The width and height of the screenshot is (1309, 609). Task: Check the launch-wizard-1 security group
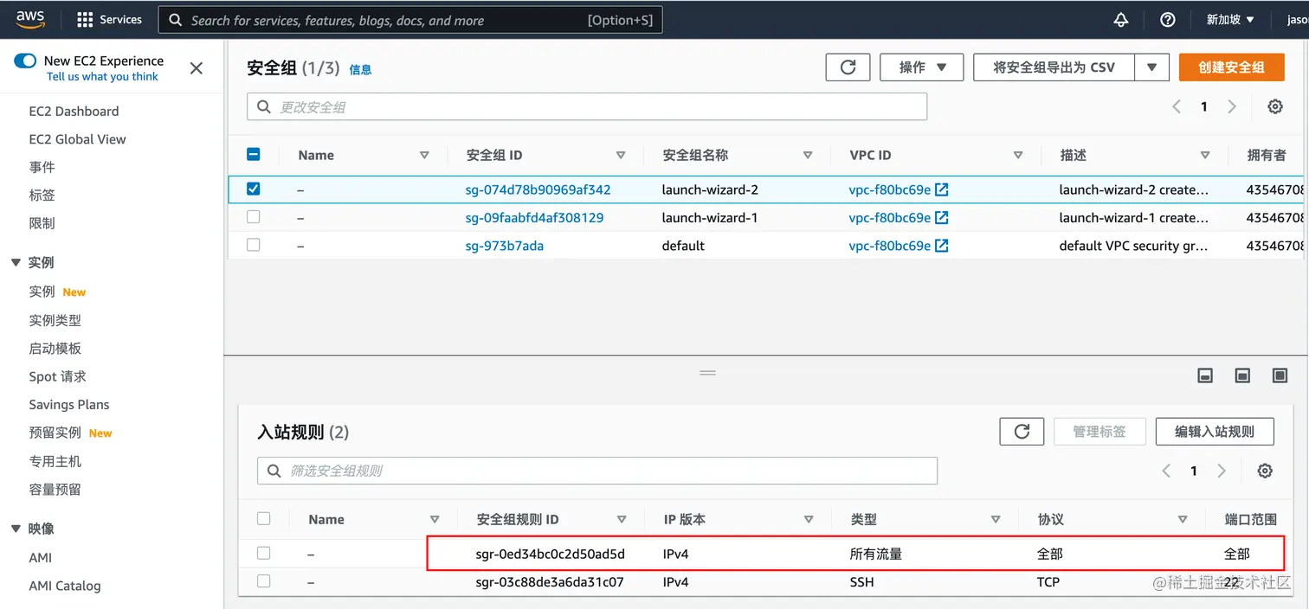pos(254,217)
